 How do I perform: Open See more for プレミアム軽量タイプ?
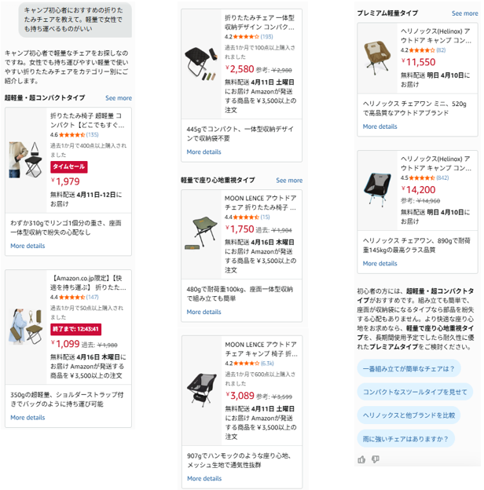[x=464, y=13]
